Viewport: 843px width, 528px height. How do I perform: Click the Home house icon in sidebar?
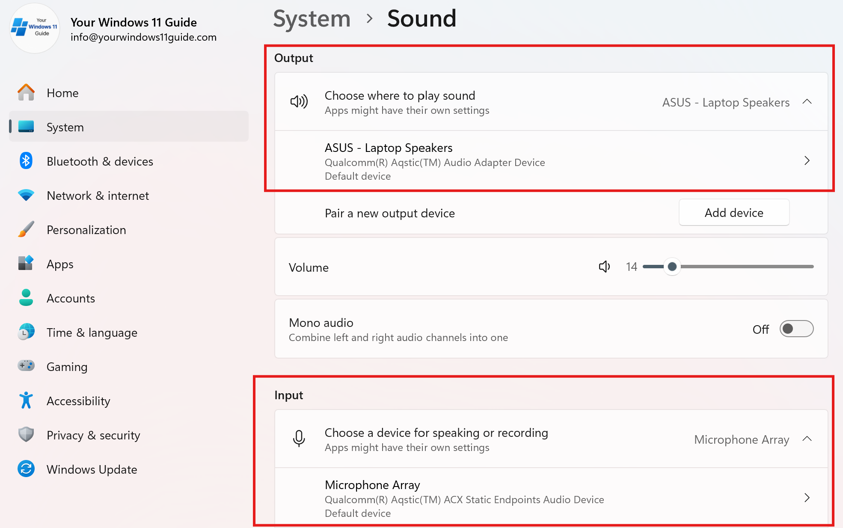coord(26,92)
